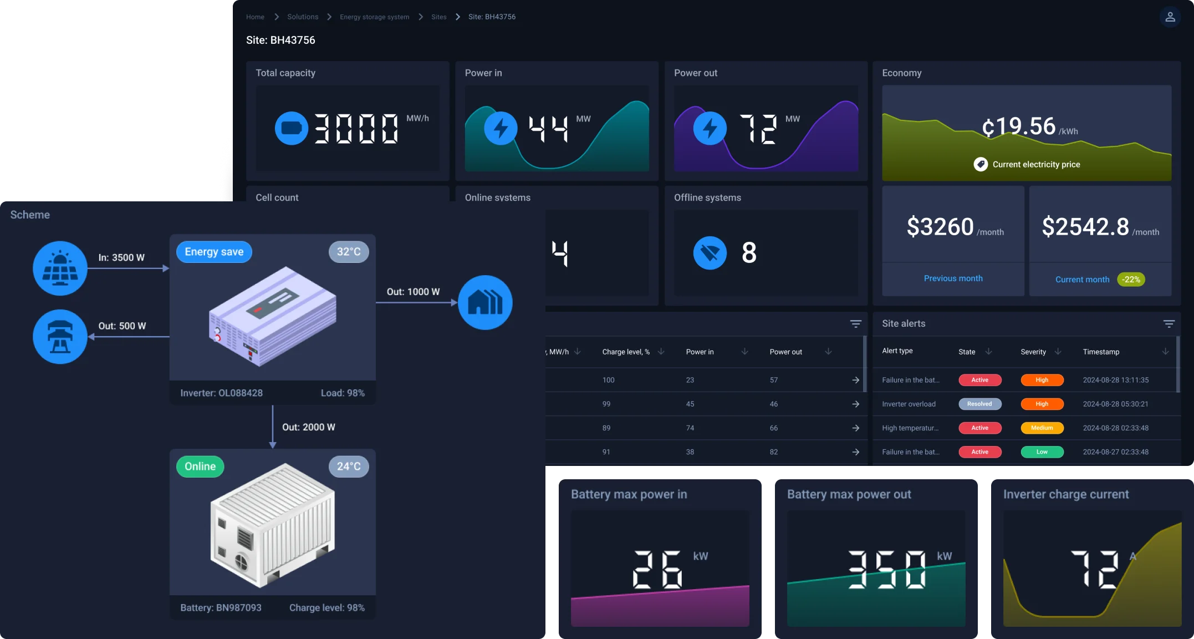Select the Current month cost card
The height and width of the screenshot is (639, 1194).
click(x=1100, y=241)
